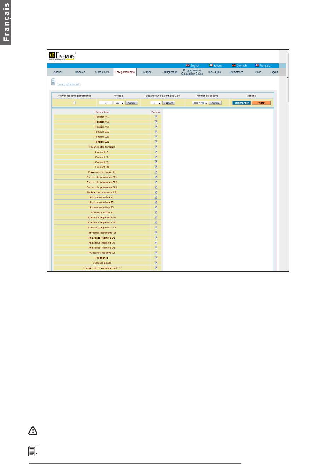Click the Courant I3 row label
Image resolution: width=336 pixels, height=475 pixels.
(x=102, y=162)
